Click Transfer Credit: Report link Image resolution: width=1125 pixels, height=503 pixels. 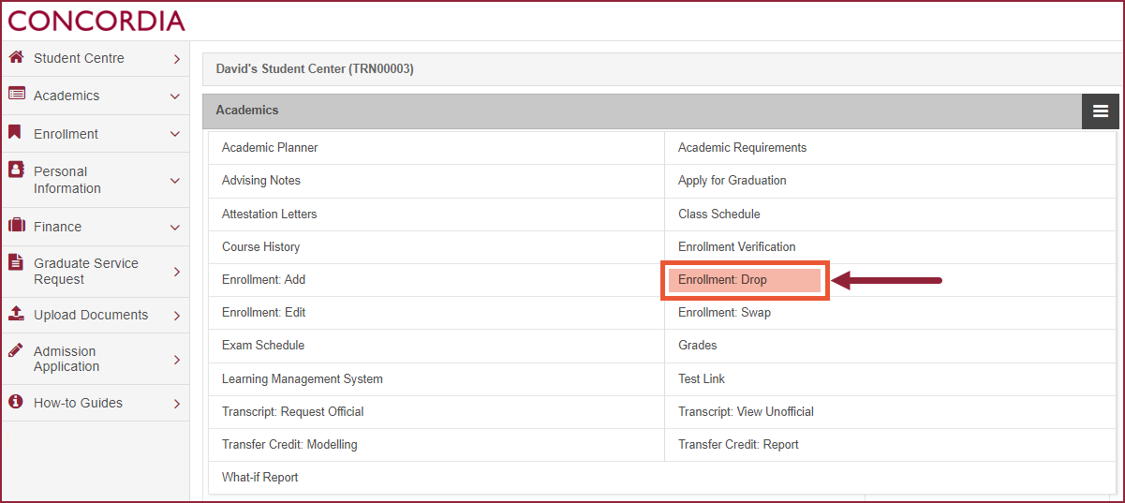(738, 444)
